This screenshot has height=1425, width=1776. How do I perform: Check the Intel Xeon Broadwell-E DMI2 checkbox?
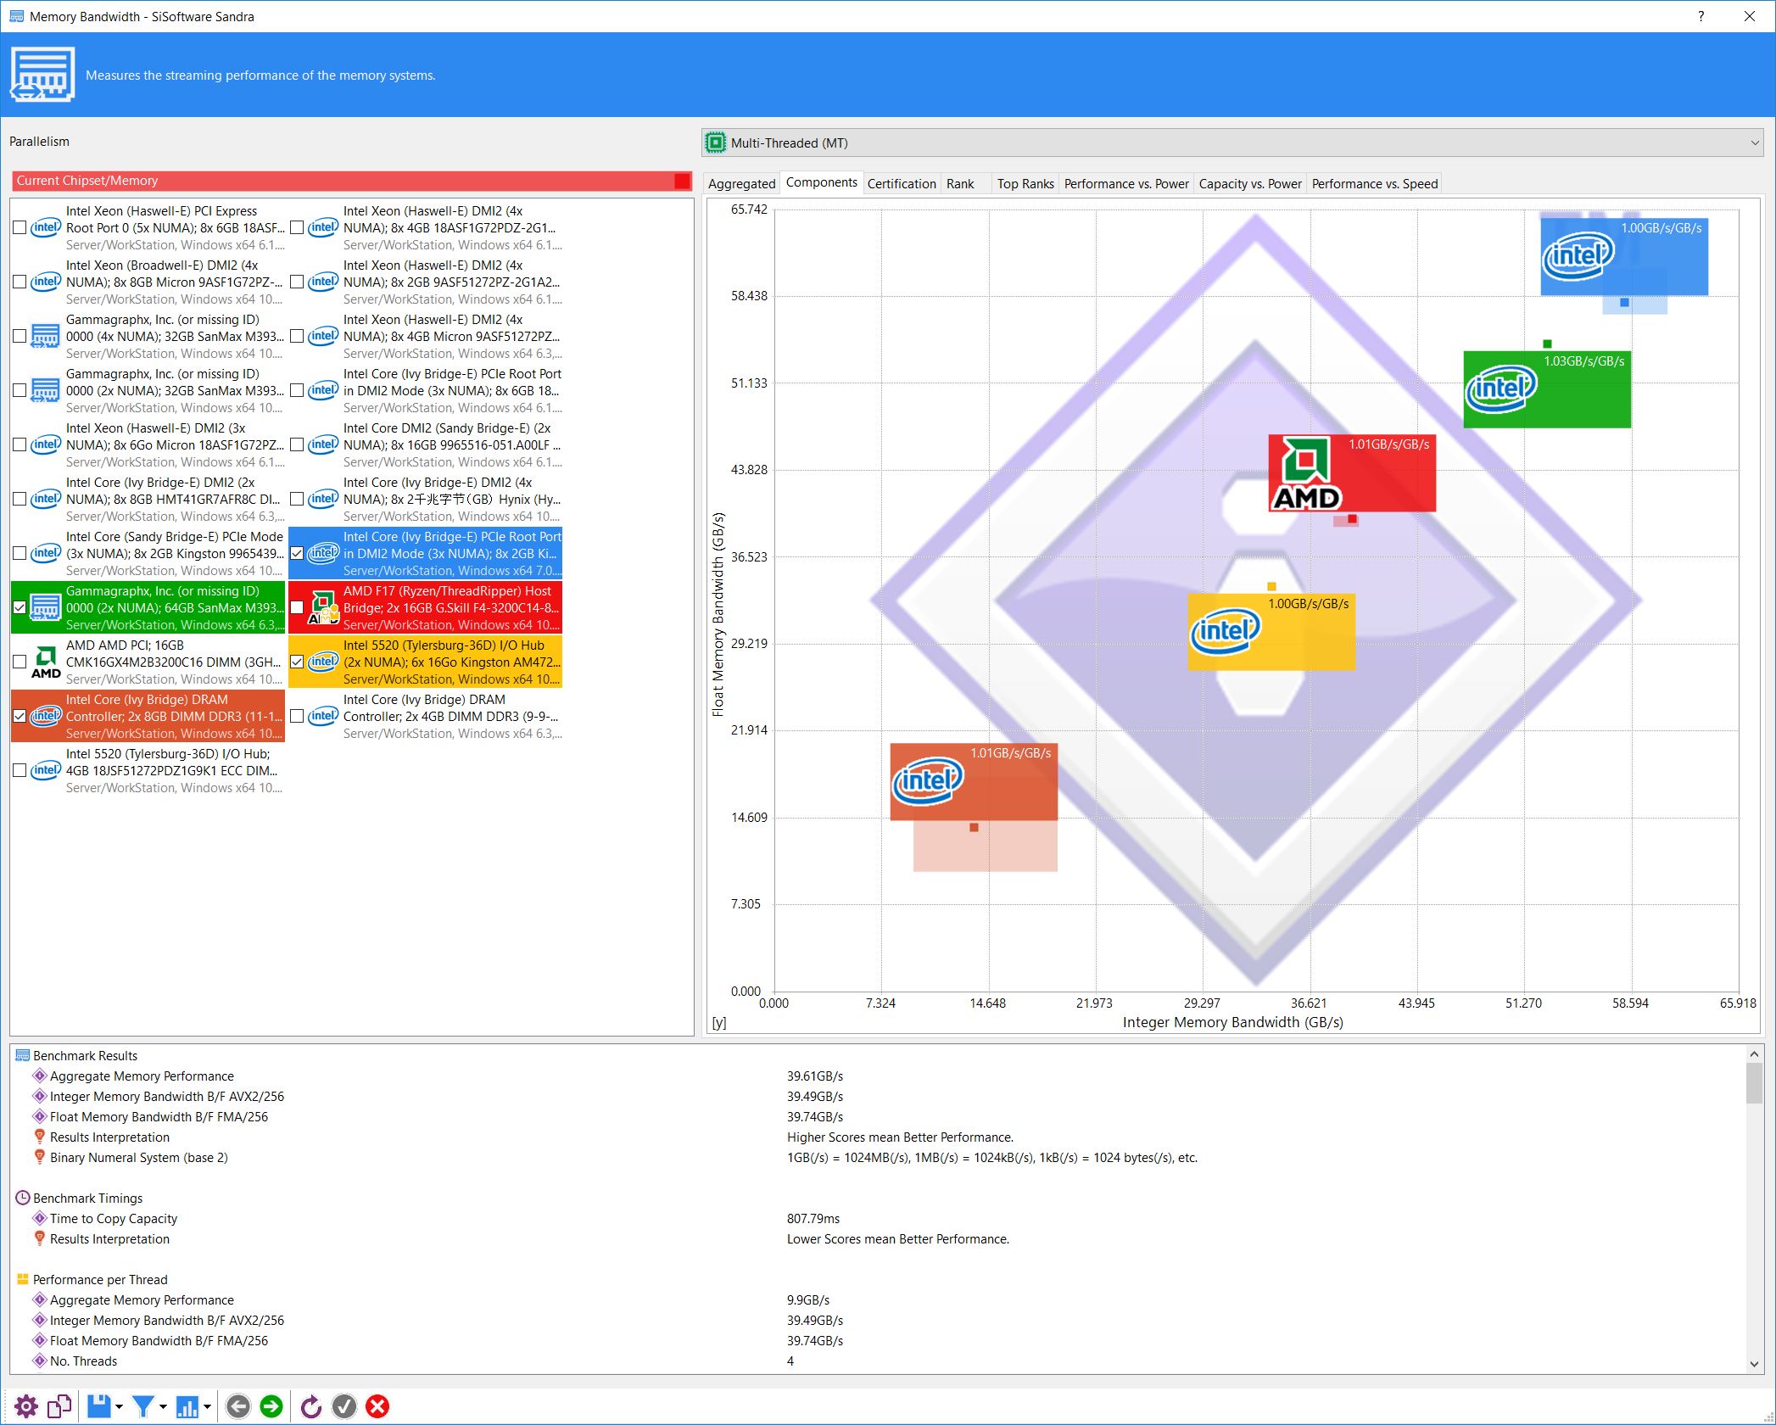click(x=20, y=282)
